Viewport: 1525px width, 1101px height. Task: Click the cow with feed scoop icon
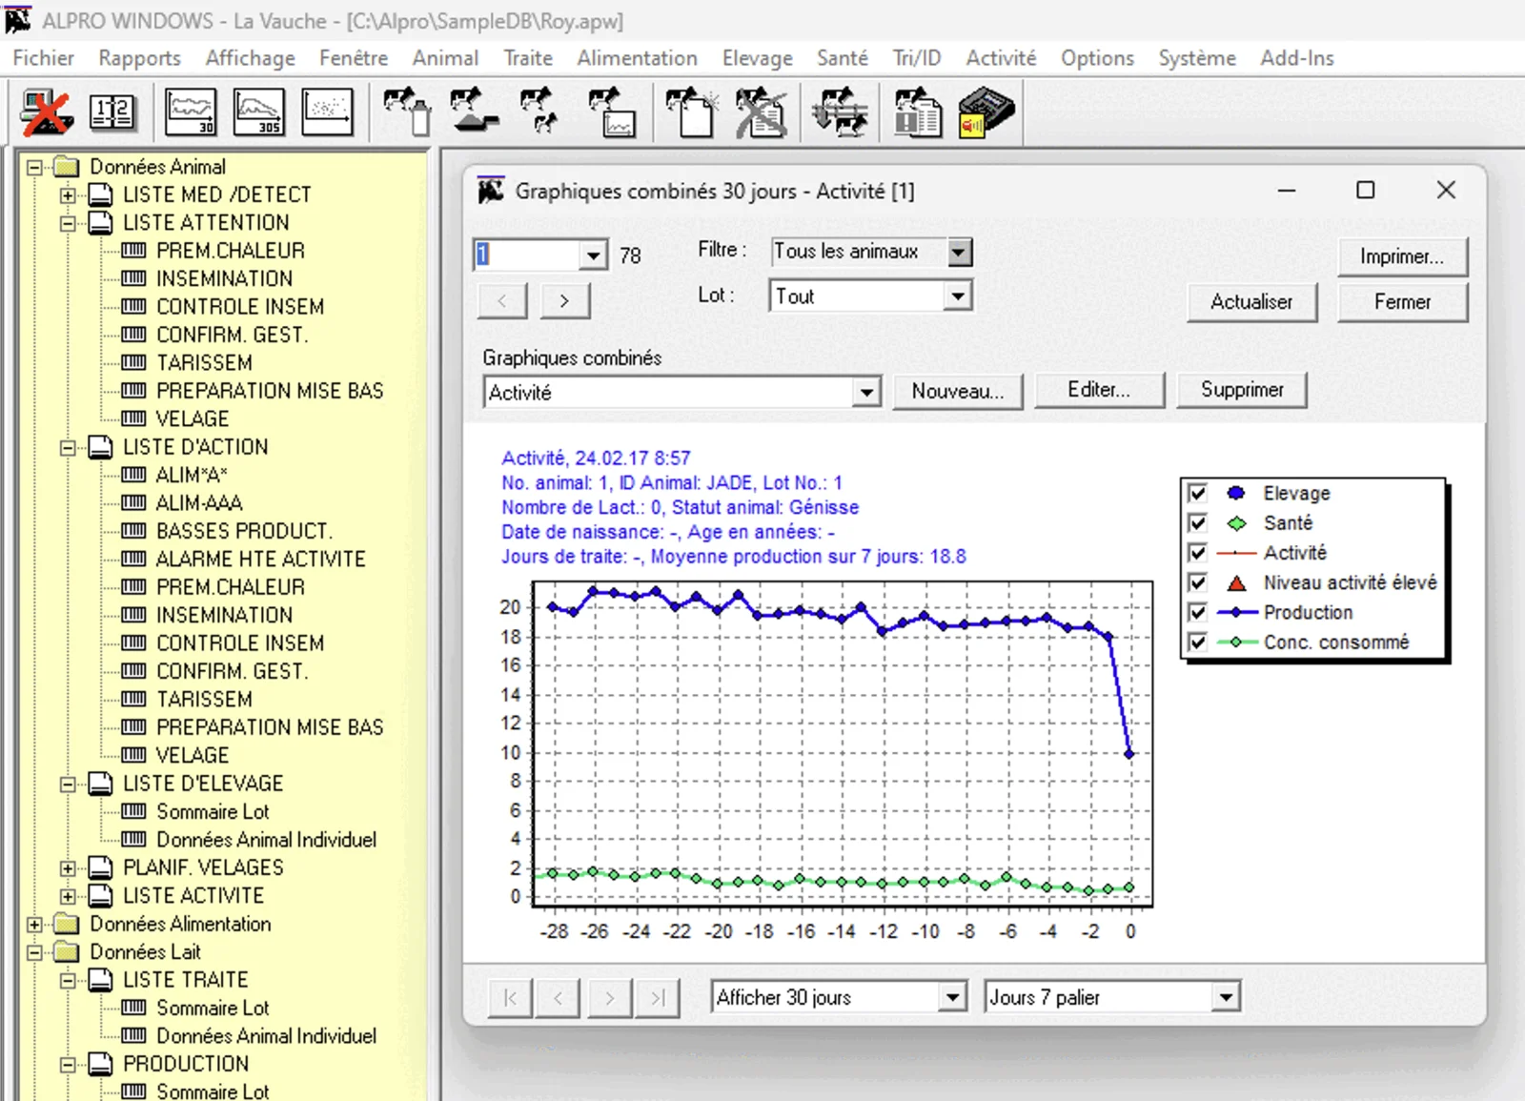pyautogui.click(x=474, y=111)
